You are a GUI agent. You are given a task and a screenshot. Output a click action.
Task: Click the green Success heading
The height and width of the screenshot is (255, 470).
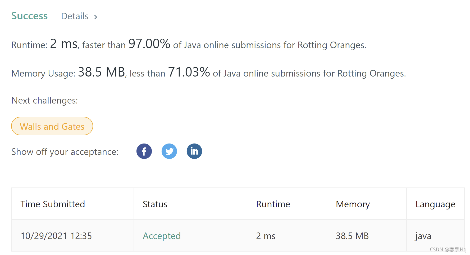pyautogui.click(x=29, y=16)
